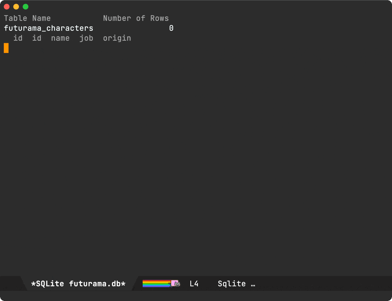Select the 'Number of Rows' header
Image resolution: width=392 pixels, height=301 pixels.
click(x=136, y=18)
